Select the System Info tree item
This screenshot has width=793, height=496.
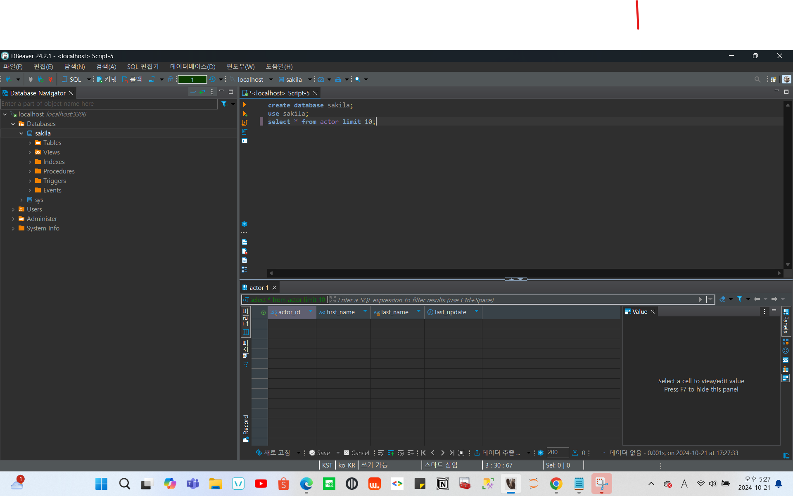(43, 228)
